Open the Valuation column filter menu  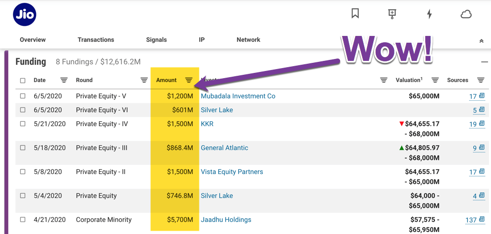(435, 80)
